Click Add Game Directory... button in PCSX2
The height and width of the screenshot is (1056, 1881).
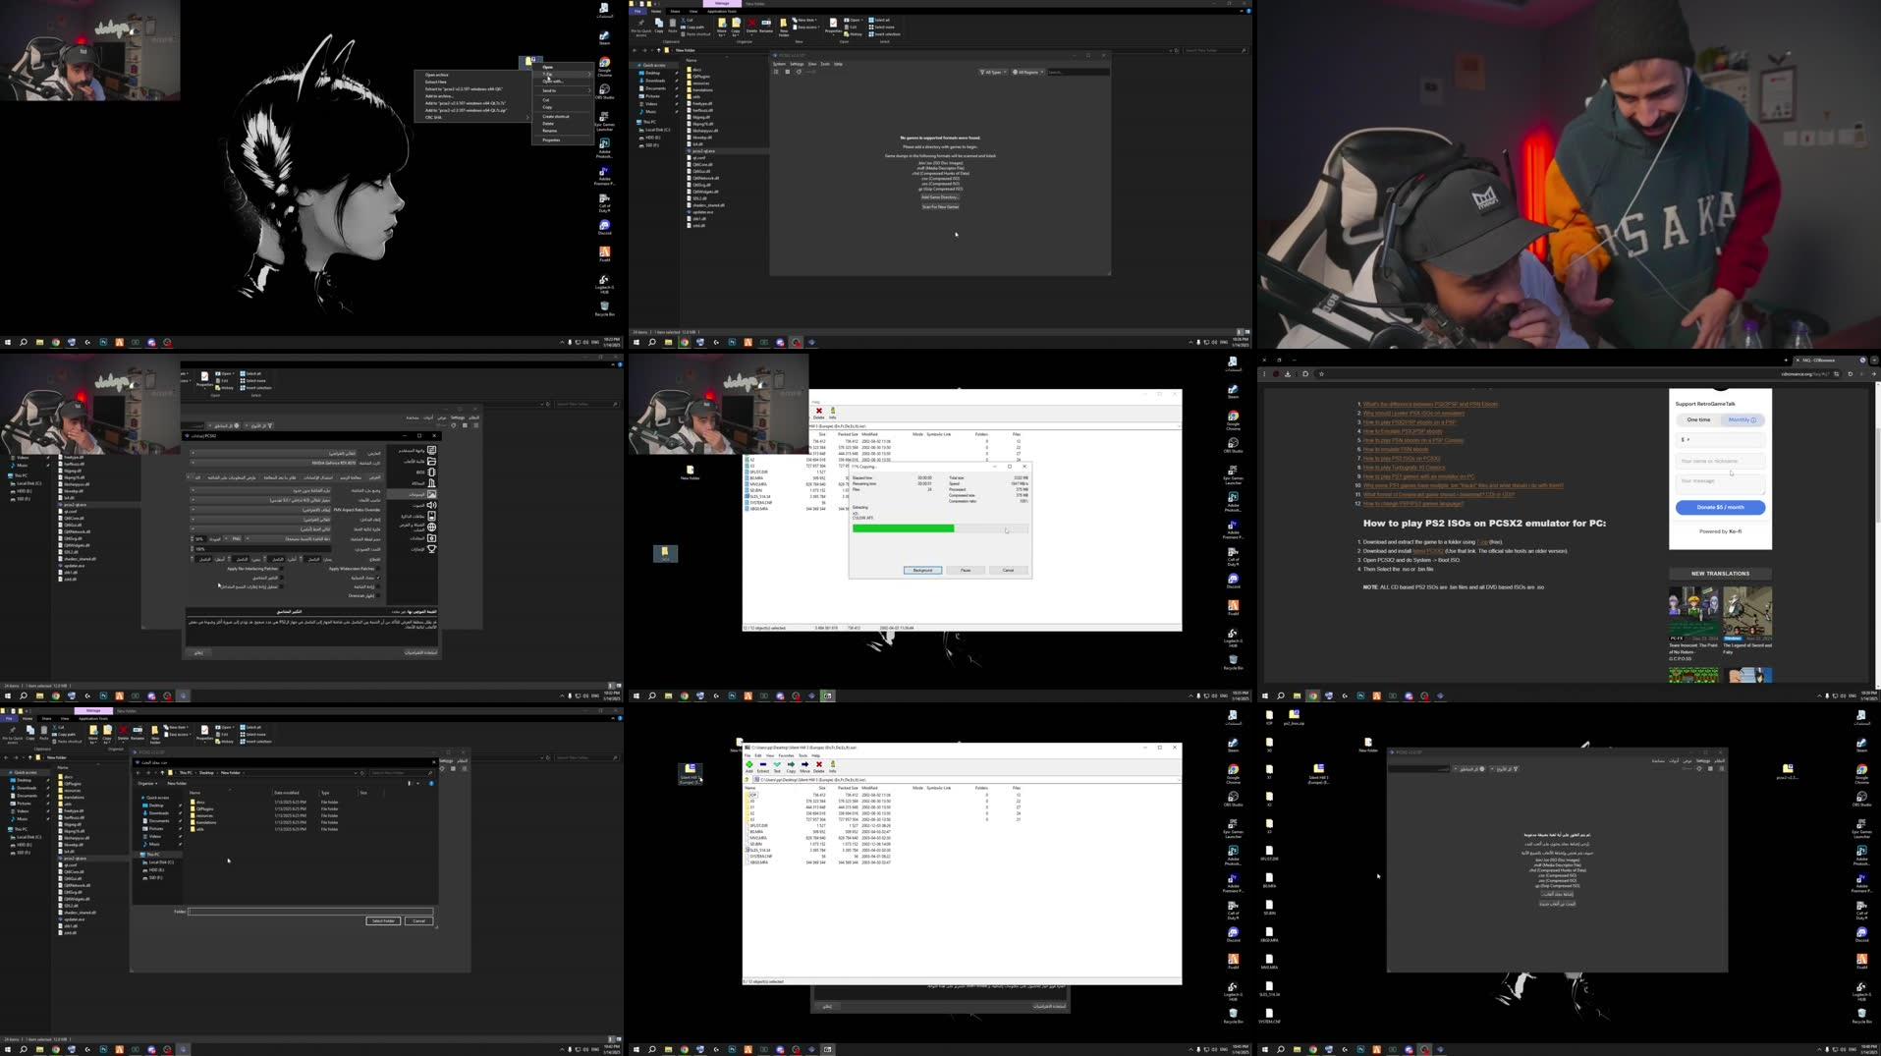pyautogui.click(x=940, y=197)
